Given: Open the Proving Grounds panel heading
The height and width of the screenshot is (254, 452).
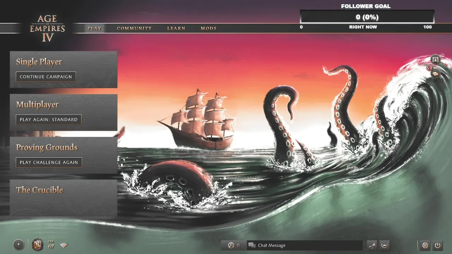Looking at the screenshot, I should pyautogui.click(x=47, y=147).
